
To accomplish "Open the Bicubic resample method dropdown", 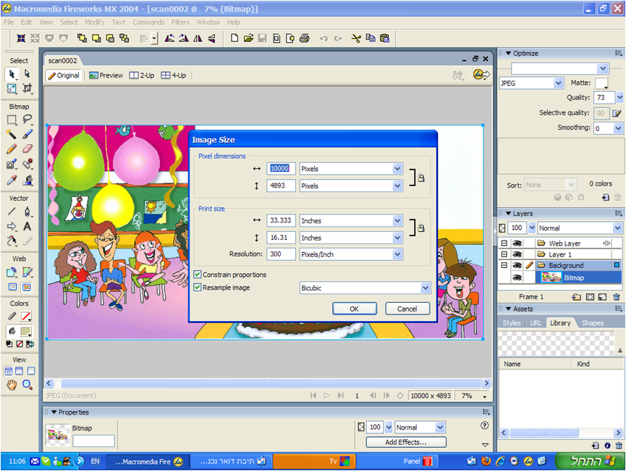I will pyautogui.click(x=426, y=288).
